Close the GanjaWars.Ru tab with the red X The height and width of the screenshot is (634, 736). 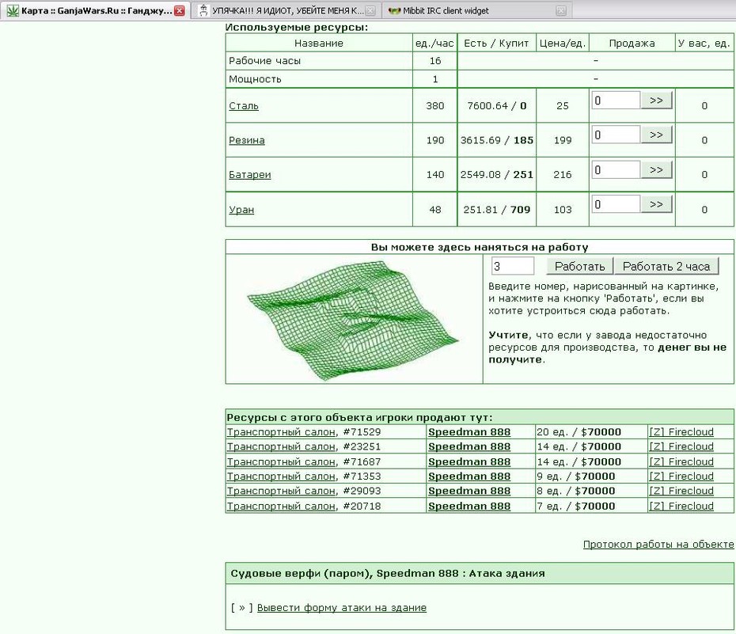pyautogui.click(x=180, y=10)
